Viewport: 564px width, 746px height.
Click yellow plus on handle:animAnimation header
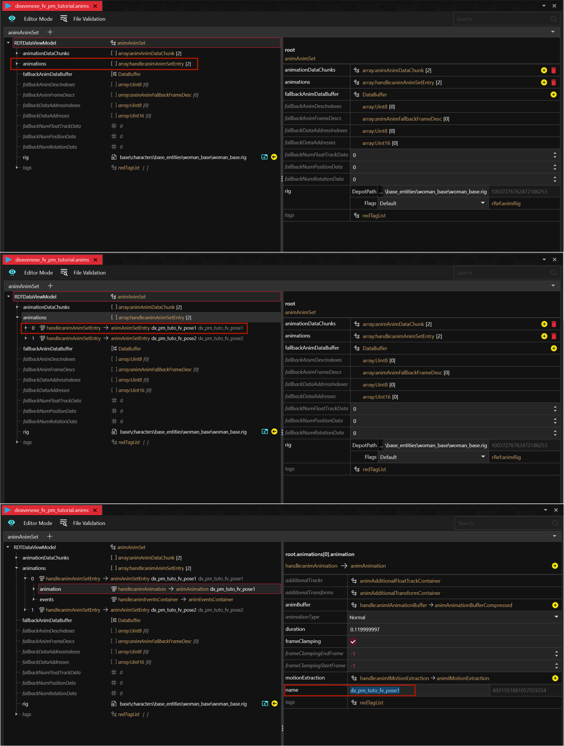pyautogui.click(x=555, y=566)
